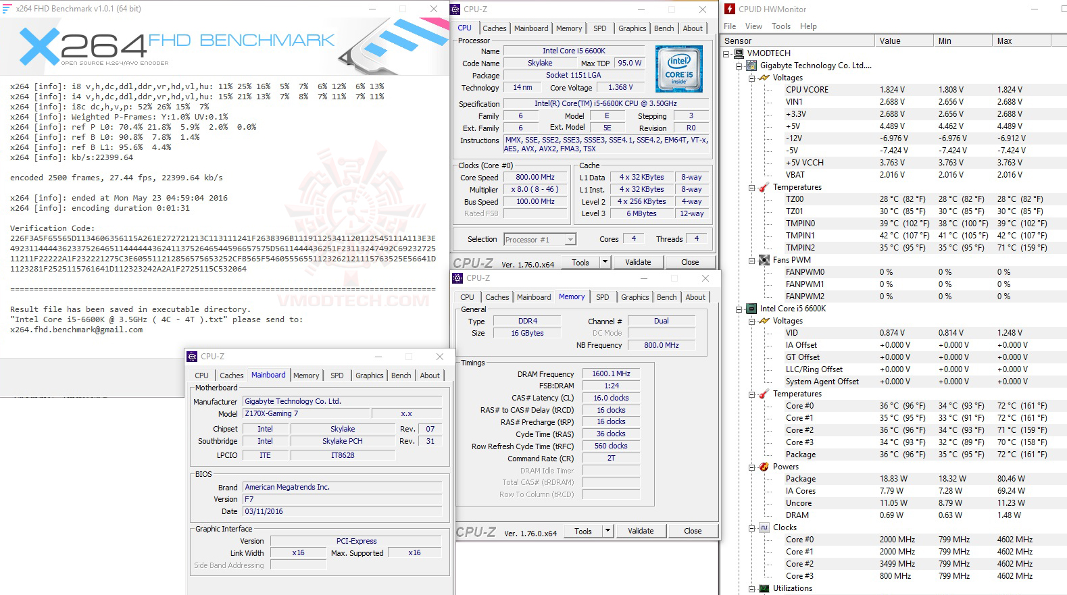Click the Sensor column header in HWMonitor
This screenshot has height=595, width=1067.
[x=797, y=41]
